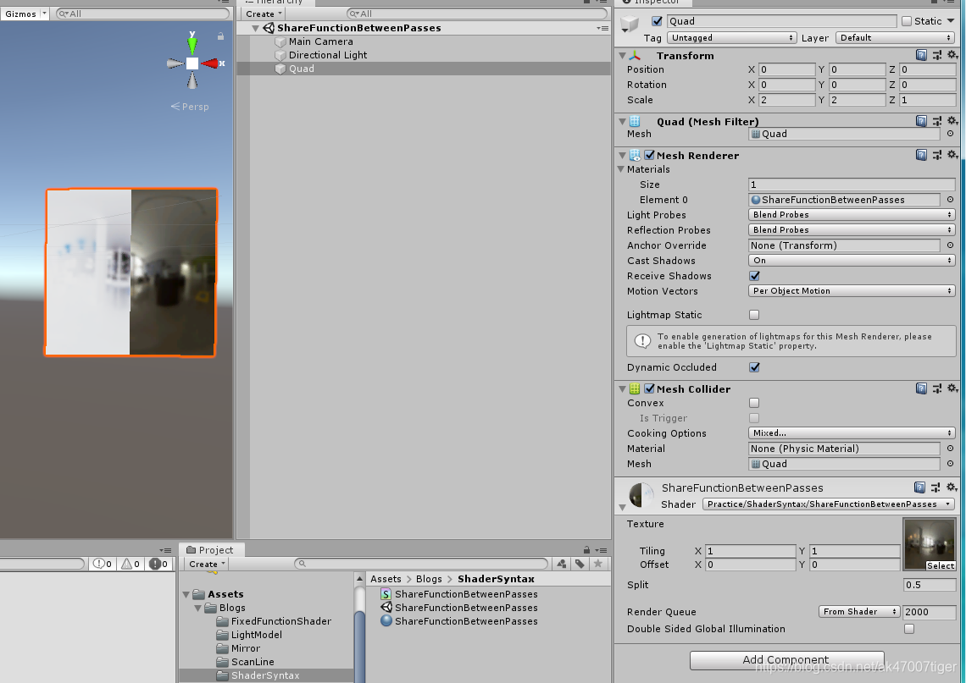966x683 pixels.
Task: Open the Cast Shadows dropdown
Action: (x=850, y=261)
